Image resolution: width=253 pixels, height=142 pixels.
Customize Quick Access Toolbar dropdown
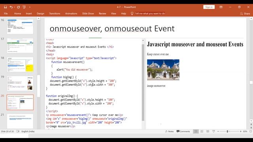(x=30, y=7)
